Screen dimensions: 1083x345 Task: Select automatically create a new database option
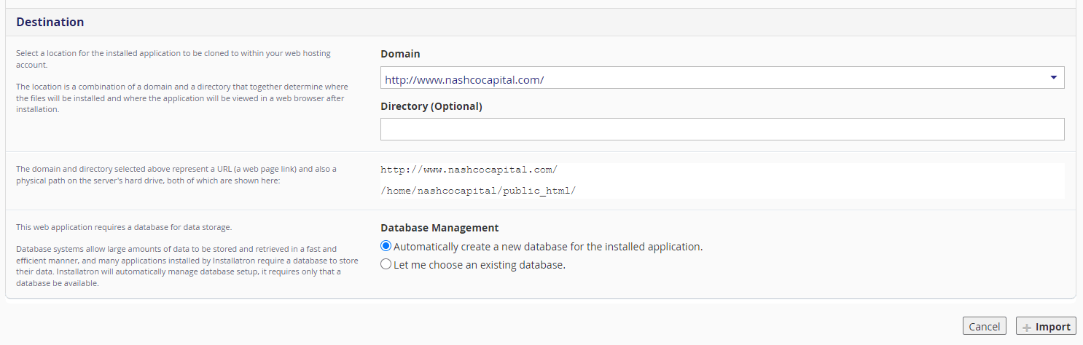click(x=386, y=247)
